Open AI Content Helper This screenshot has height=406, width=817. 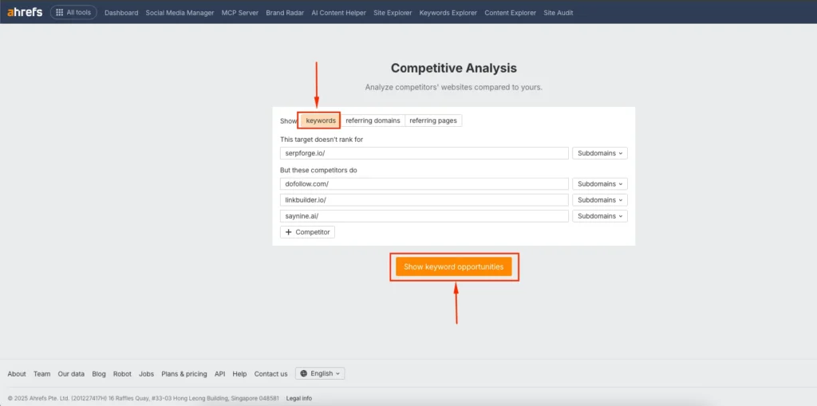[x=338, y=13]
